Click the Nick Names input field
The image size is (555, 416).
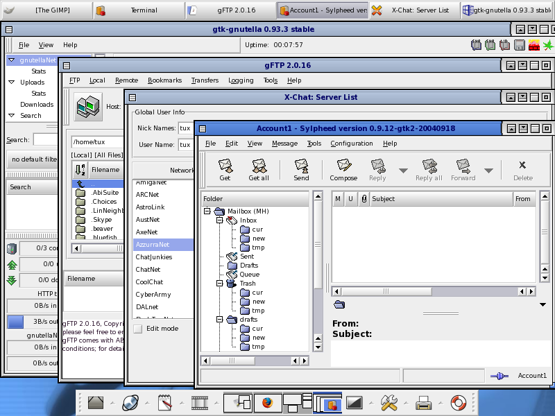point(185,128)
